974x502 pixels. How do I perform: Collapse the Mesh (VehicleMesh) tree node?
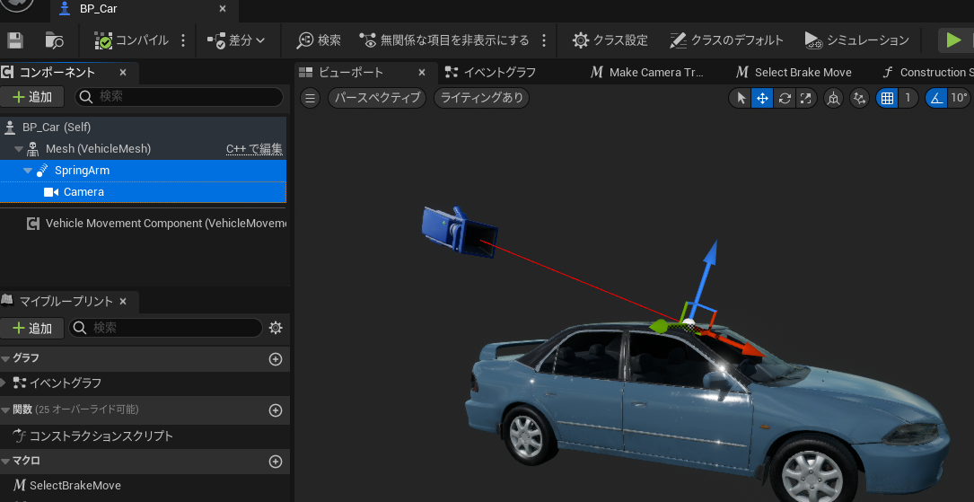[x=19, y=149]
